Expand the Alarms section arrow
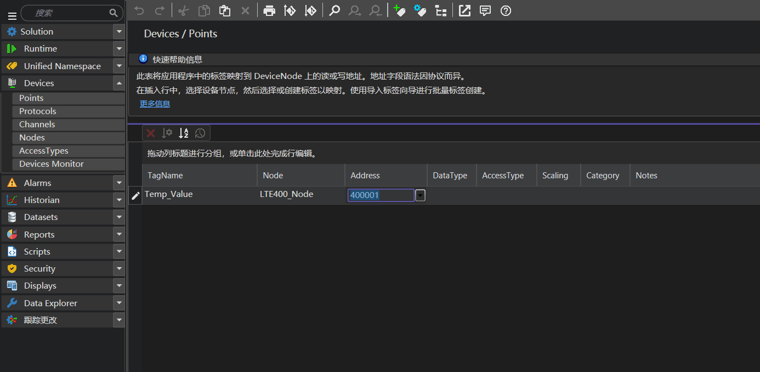 point(119,183)
